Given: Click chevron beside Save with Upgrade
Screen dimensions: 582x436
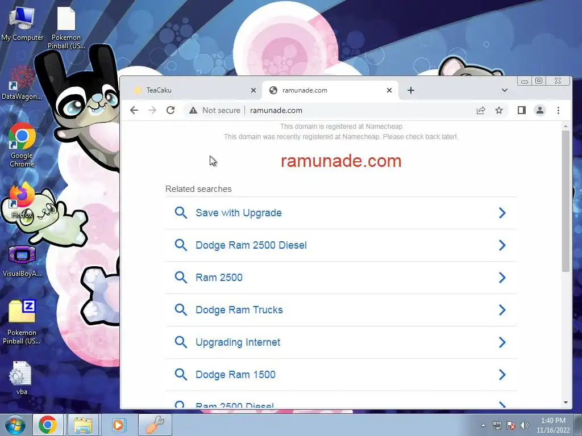Looking at the screenshot, I should click(502, 213).
